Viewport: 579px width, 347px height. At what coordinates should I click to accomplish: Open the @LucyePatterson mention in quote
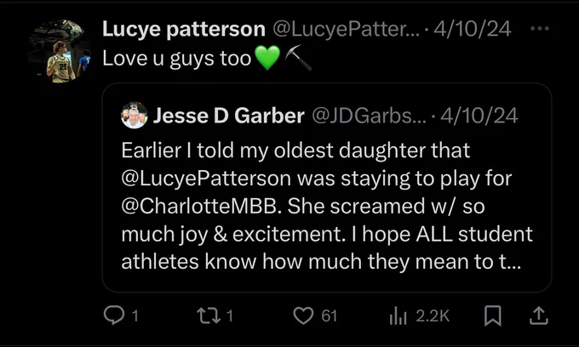click(206, 179)
